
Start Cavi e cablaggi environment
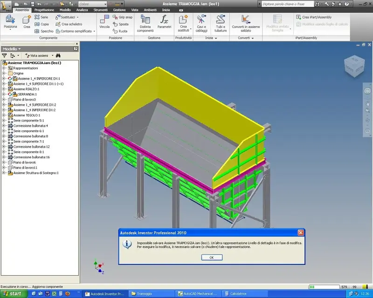pos(201,23)
